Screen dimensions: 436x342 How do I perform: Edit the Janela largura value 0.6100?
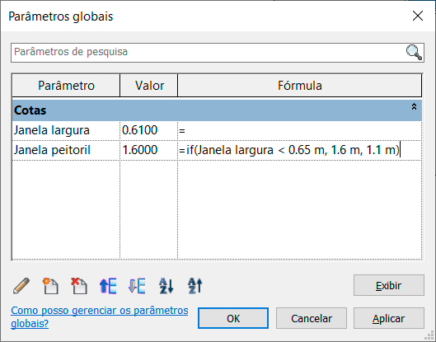tap(148, 130)
